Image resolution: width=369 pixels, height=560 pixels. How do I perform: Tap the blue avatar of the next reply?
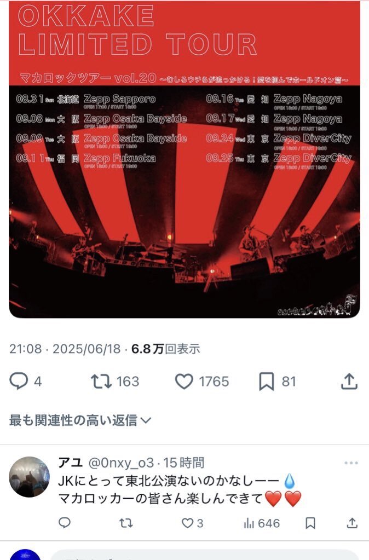tap(25, 555)
